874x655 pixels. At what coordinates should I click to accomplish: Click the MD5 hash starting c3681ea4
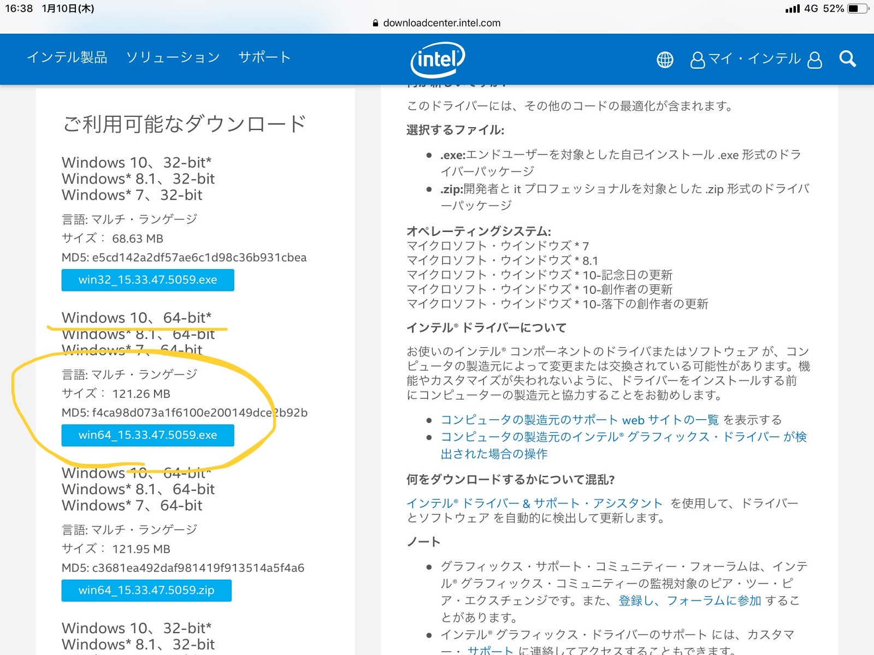(x=183, y=568)
